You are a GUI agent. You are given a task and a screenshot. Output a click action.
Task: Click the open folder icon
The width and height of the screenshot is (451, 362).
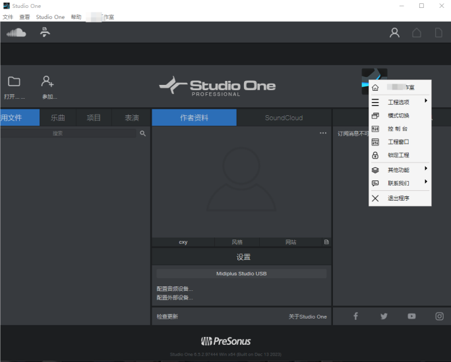14,82
